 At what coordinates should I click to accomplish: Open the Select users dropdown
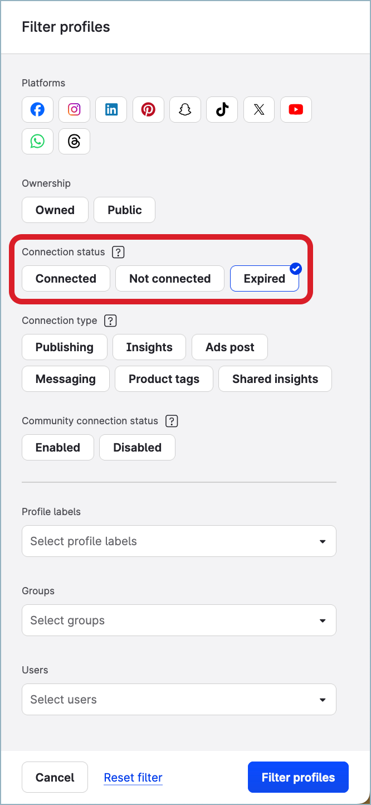coord(179,700)
